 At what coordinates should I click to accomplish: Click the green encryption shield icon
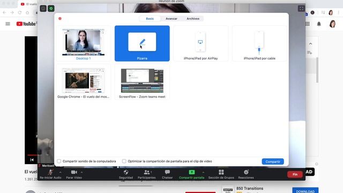pos(51,9)
